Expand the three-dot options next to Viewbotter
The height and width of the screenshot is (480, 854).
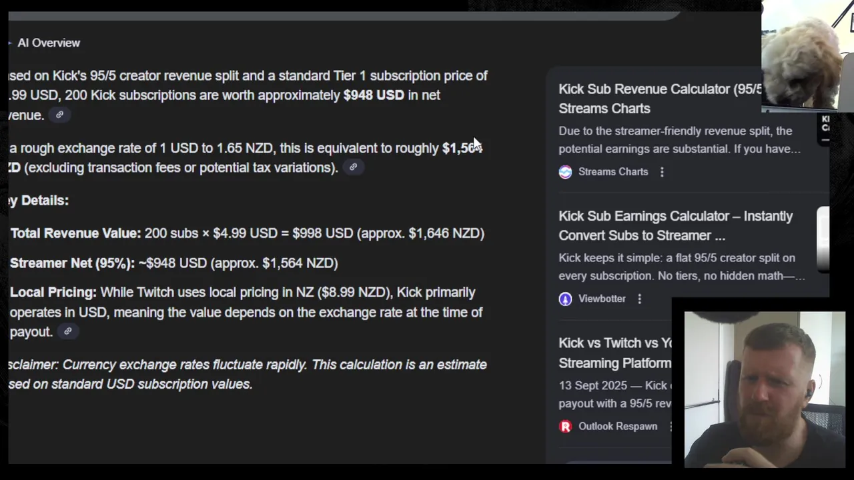pyautogui.click(x=639, y=299)
